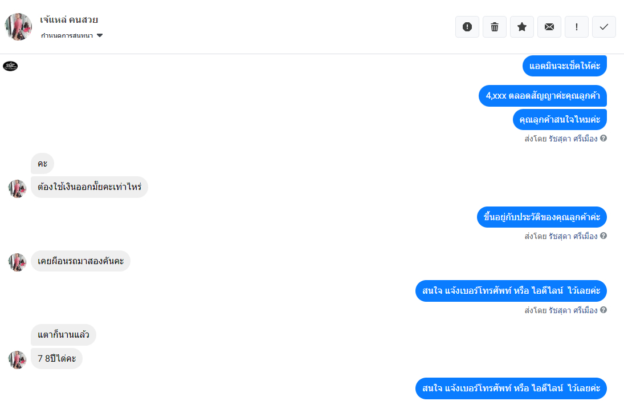Select the message แอดมินจะเช็คให้ค่ะ
The height and width of the screenshot is (409, 624).
[x=565, y=66]
